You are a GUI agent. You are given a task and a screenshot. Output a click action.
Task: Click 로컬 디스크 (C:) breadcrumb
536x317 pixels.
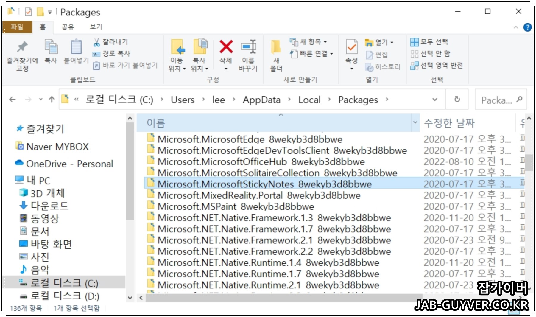click(119, 100)
